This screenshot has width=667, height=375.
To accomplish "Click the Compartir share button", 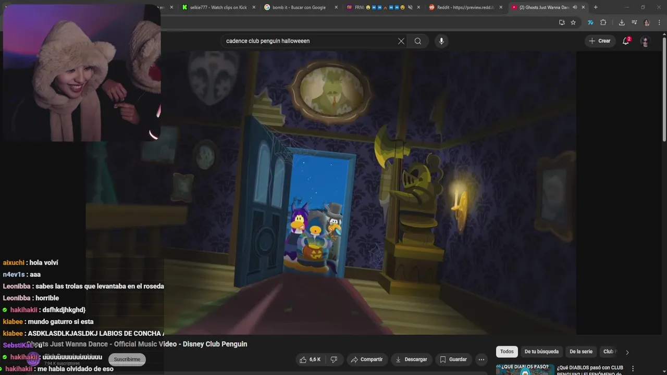I will click(367, 359).
